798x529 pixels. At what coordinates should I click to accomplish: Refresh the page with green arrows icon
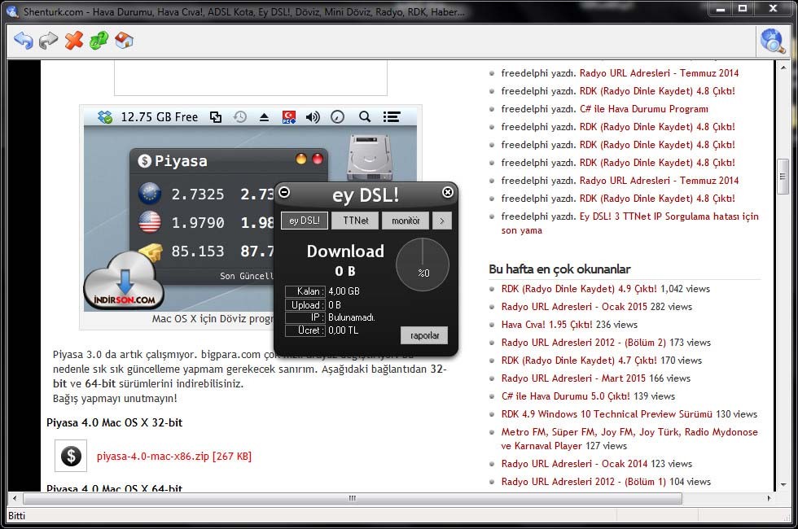(x=99, y=40)
